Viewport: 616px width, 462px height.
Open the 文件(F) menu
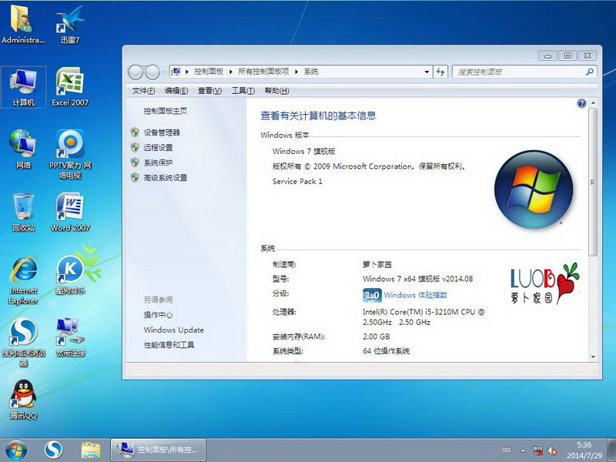click(x=143, y=91)
